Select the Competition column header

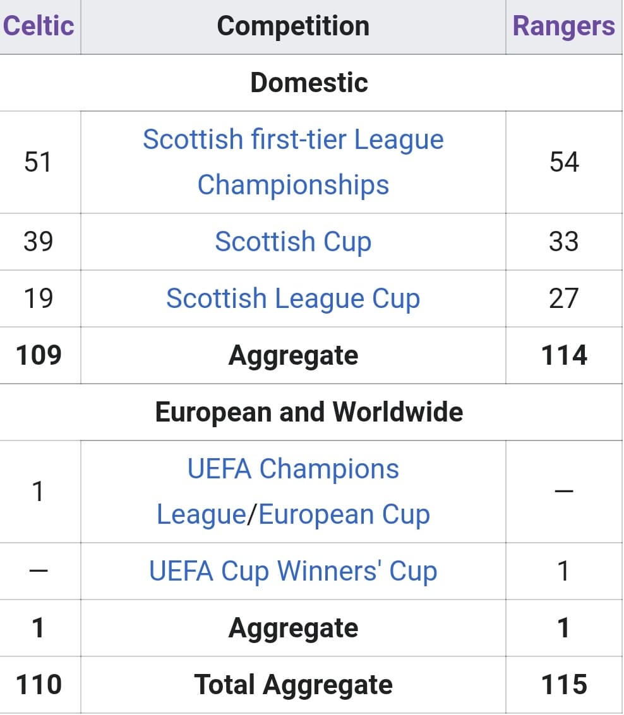click(x=293, y=27)
